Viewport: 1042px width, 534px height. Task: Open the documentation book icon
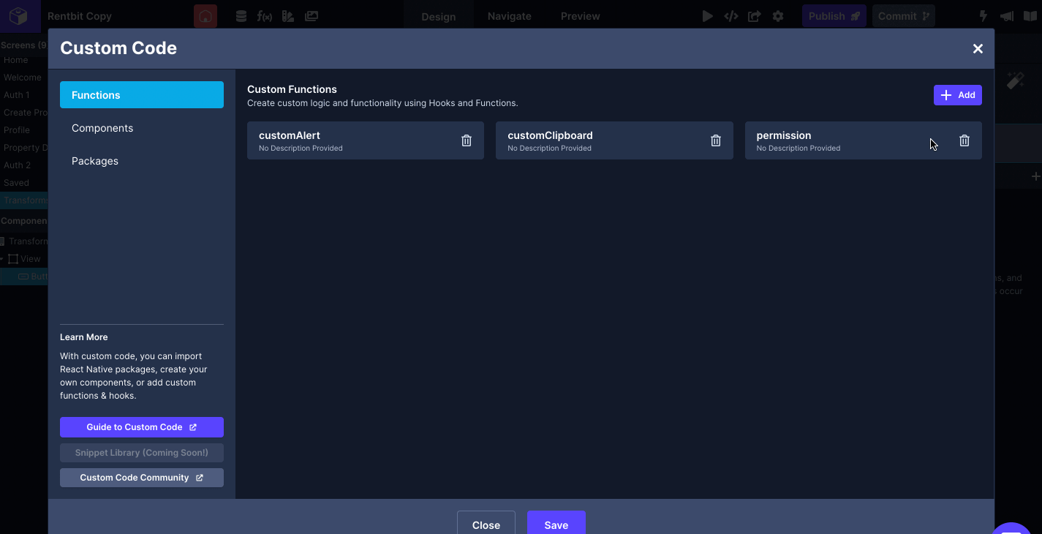click(x=1030, y=16)
